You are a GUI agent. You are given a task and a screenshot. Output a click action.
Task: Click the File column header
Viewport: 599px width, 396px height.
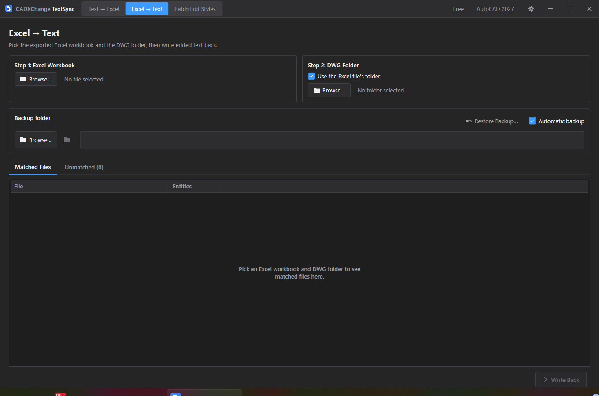(x=90, y=186)
